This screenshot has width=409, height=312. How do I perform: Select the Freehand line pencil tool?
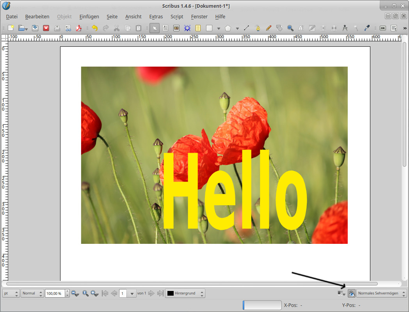click(269, 28)
